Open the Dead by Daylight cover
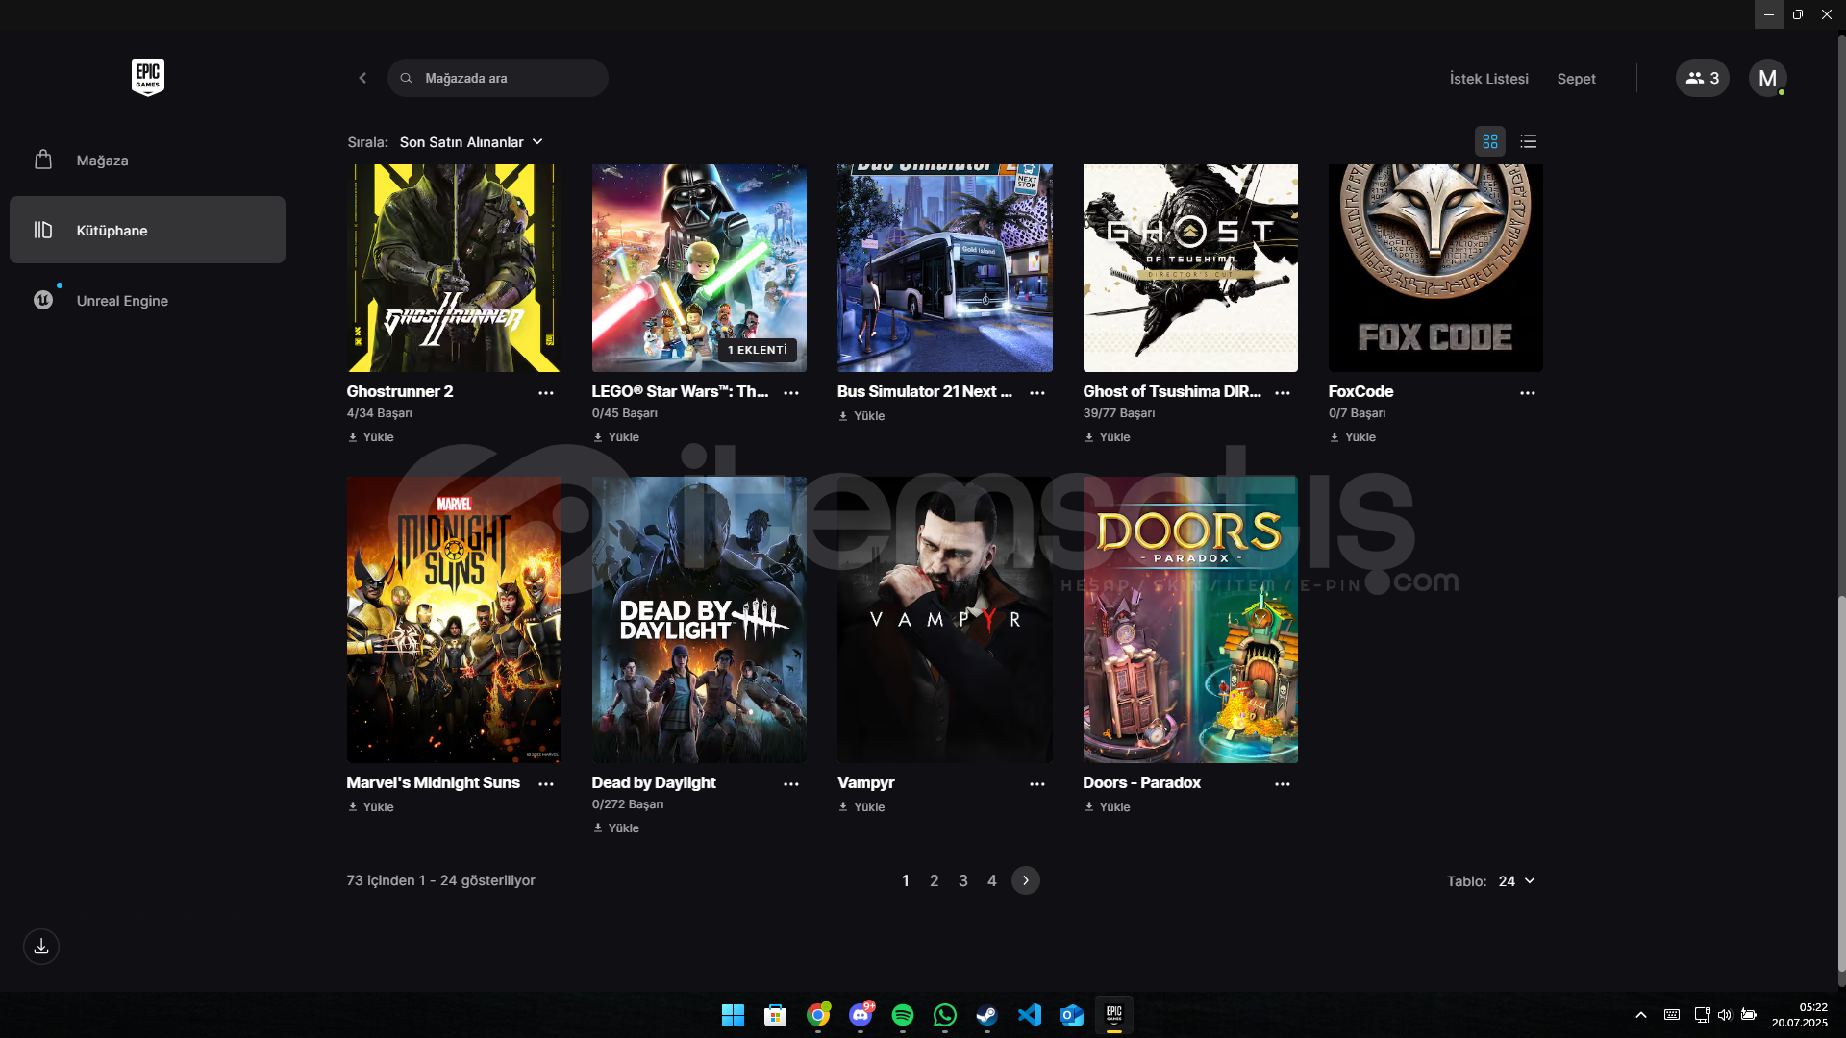Viewport: 1846px width, 1038px height. pos(699,620)
